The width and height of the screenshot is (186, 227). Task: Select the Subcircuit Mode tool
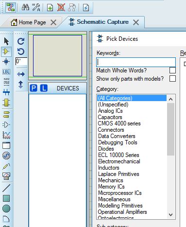tap(6, 103)
